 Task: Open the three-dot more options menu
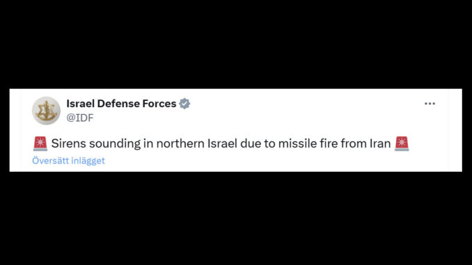coord(430,104)
